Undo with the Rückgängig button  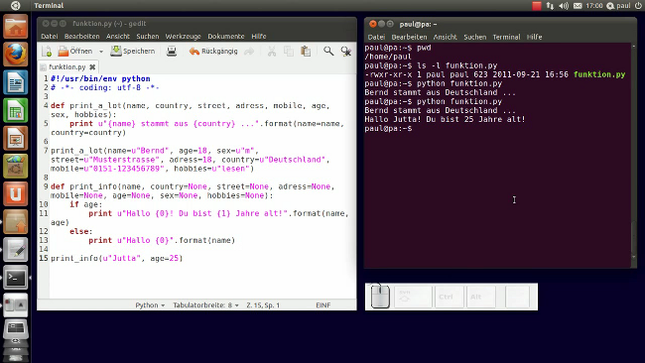point(213,52)
